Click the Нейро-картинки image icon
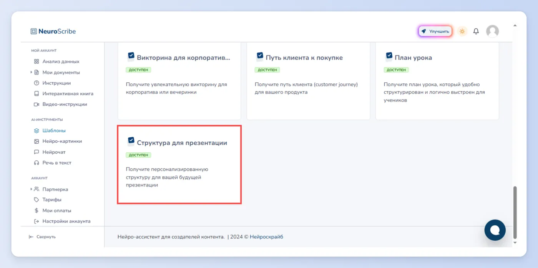 (37, 141)
